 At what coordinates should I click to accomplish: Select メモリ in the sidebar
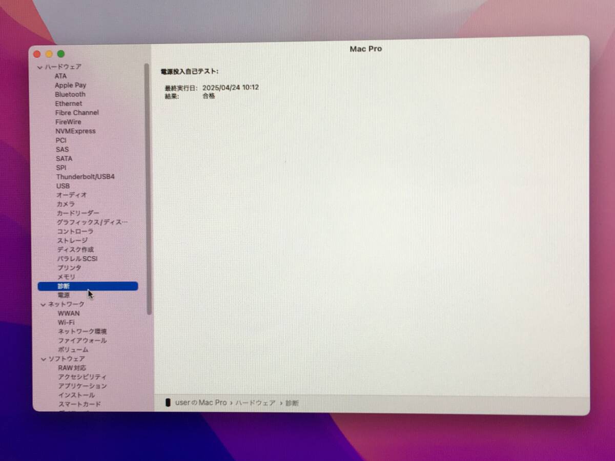[66, 277]
